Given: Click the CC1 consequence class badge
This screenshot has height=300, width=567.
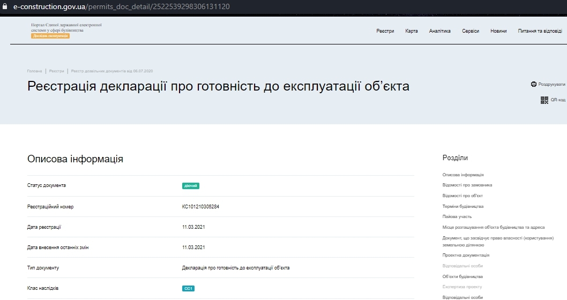Looking at the screenshot, I should [x=188, y=288].
